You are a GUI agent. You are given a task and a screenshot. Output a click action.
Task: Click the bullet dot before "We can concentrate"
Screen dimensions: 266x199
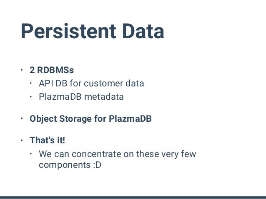[x=31, y=154]
